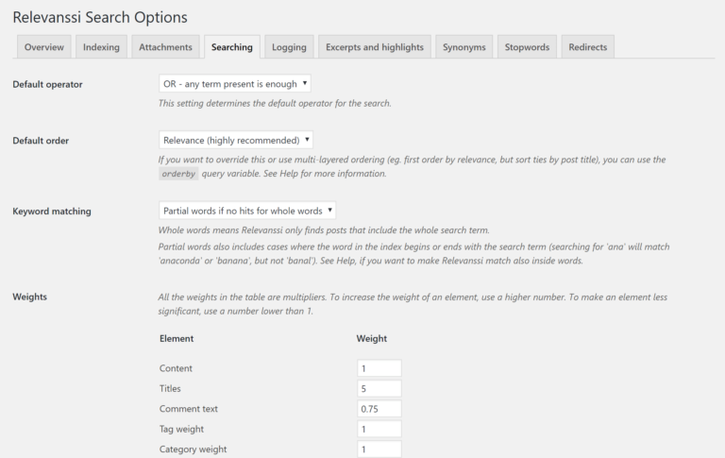
Task: Select the Searching tab
Action: coord(231,46)
